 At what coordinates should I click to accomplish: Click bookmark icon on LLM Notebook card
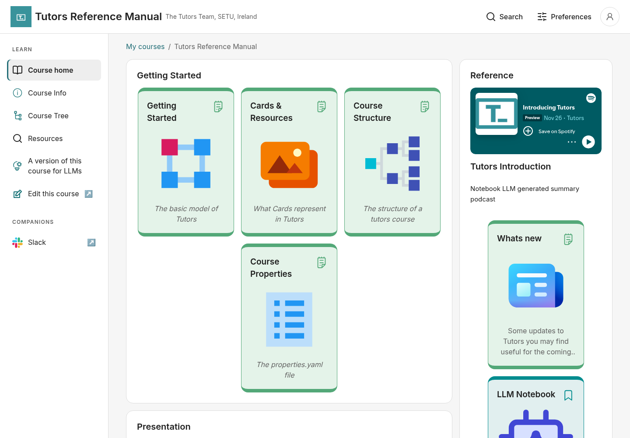coord(568,395)
